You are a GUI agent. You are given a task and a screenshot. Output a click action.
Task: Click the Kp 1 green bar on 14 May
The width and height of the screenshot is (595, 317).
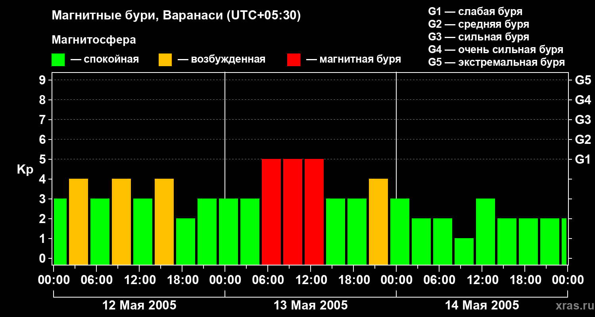coord(464,251)
